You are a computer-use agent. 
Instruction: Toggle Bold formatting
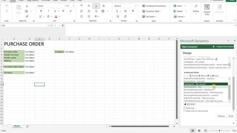pos(41,11)
